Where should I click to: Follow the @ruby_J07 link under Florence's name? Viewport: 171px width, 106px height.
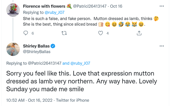(55, 13)
